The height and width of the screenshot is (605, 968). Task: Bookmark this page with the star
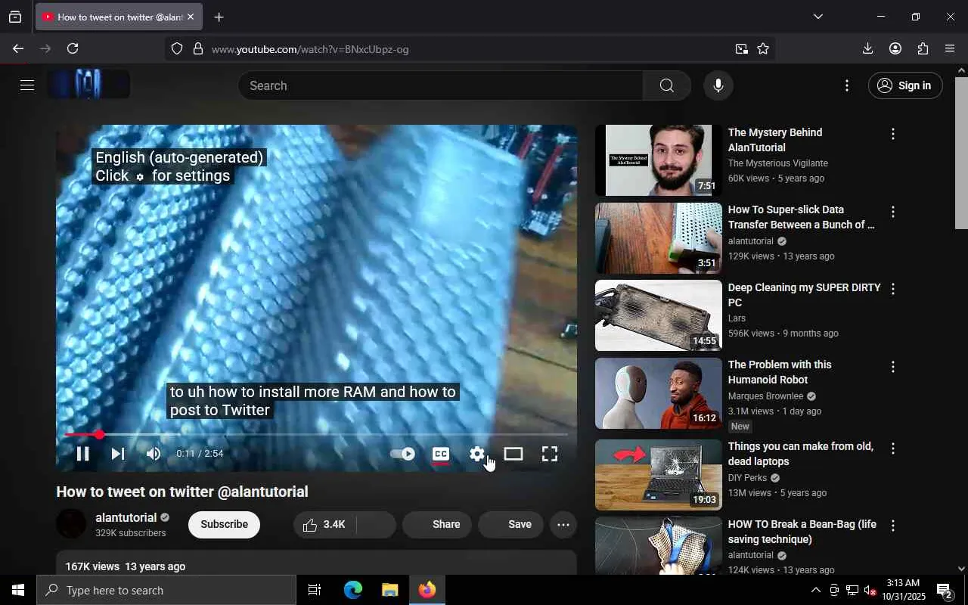(x=763, y=48)
